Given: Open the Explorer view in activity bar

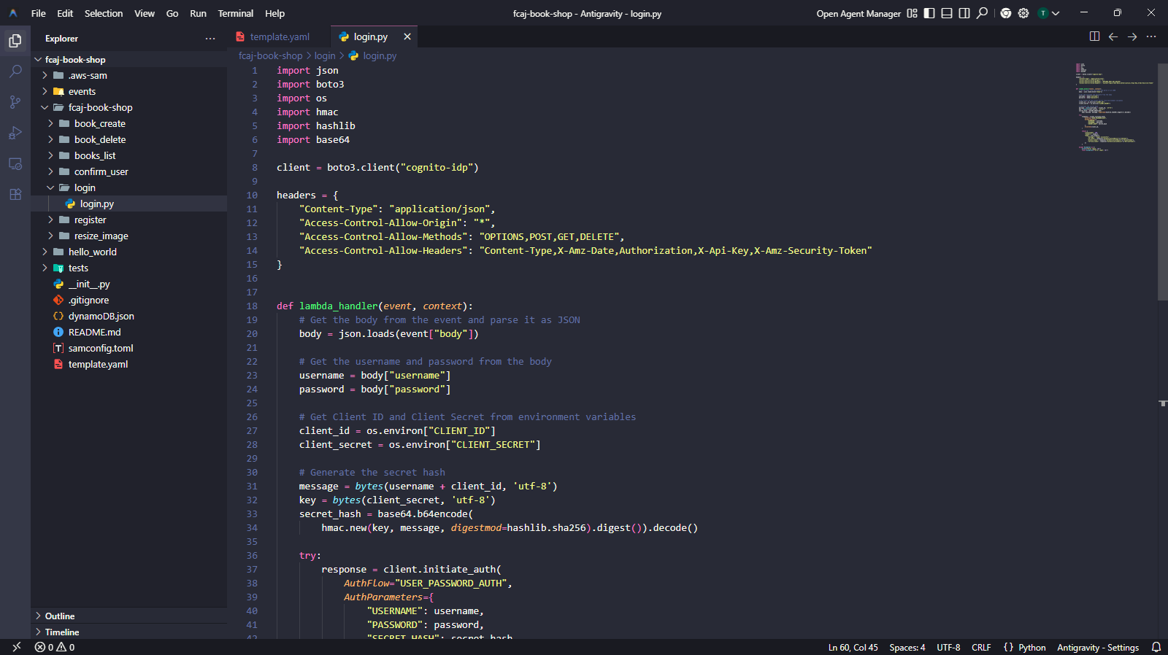Looking at the screenshot, I should click(15, 41).
